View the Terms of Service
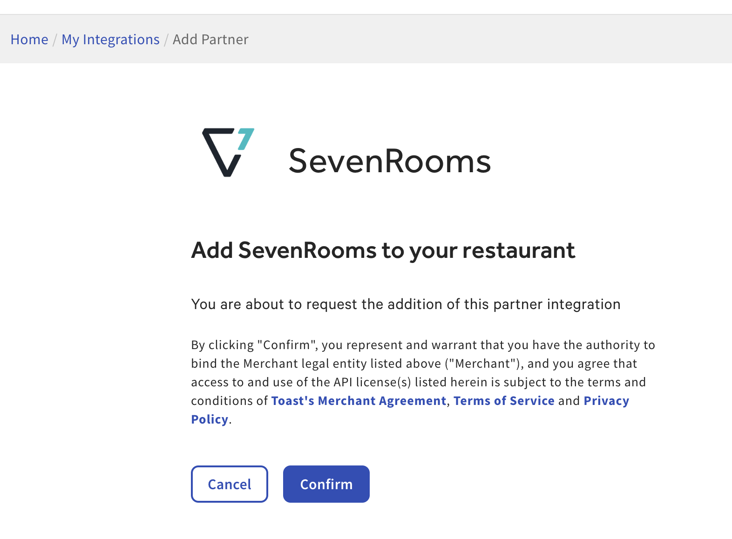Viewport: 732px width, 539px height. (x=504, y=401)
